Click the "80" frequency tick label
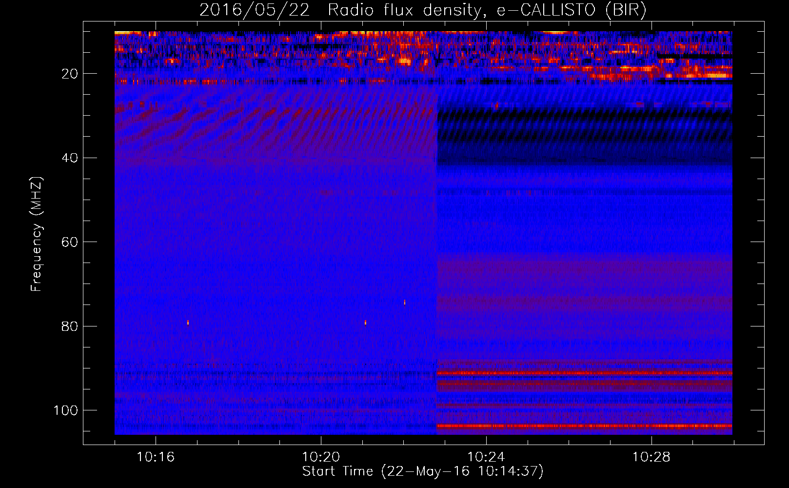This screenshot has width=789, height=488. [x=70, y=326]
